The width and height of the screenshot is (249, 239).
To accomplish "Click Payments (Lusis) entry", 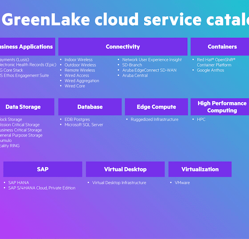I will pyautogui.click(x=14, y=60).
